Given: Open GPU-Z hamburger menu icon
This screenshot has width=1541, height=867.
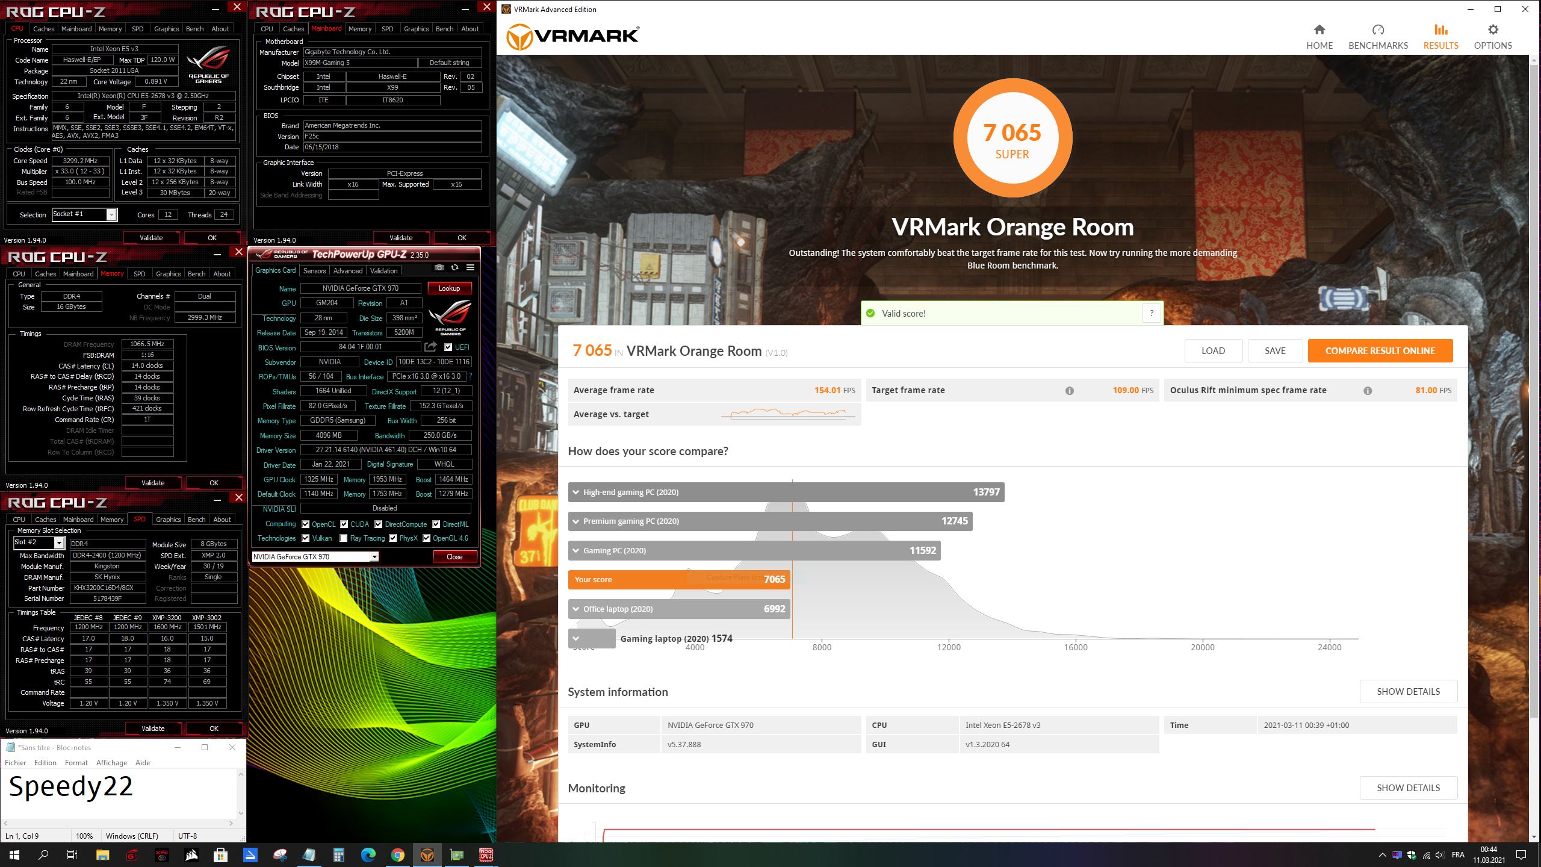Looking at the screenshot, I should [470, 268].
